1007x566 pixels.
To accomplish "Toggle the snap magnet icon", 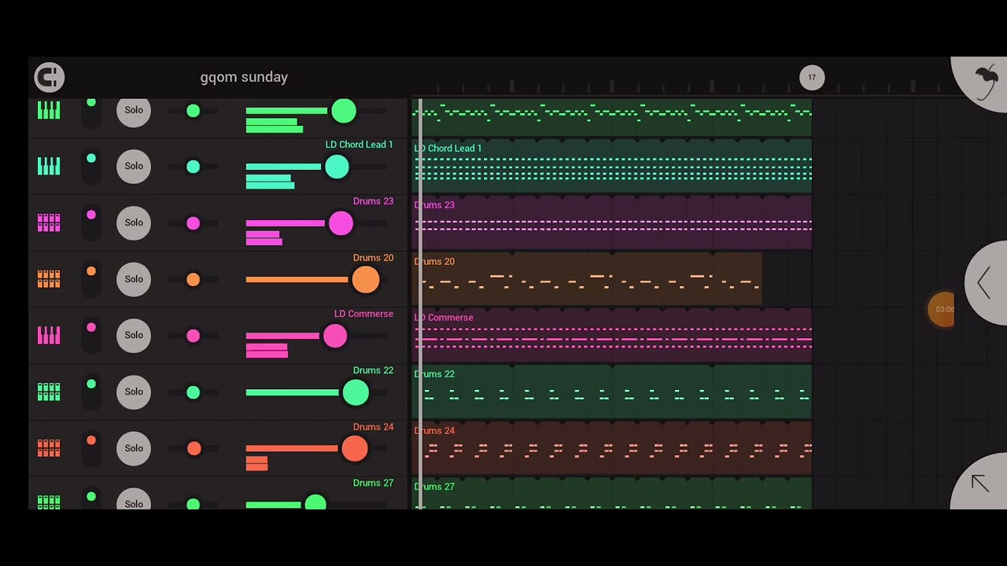I will [x=50, y=77].
